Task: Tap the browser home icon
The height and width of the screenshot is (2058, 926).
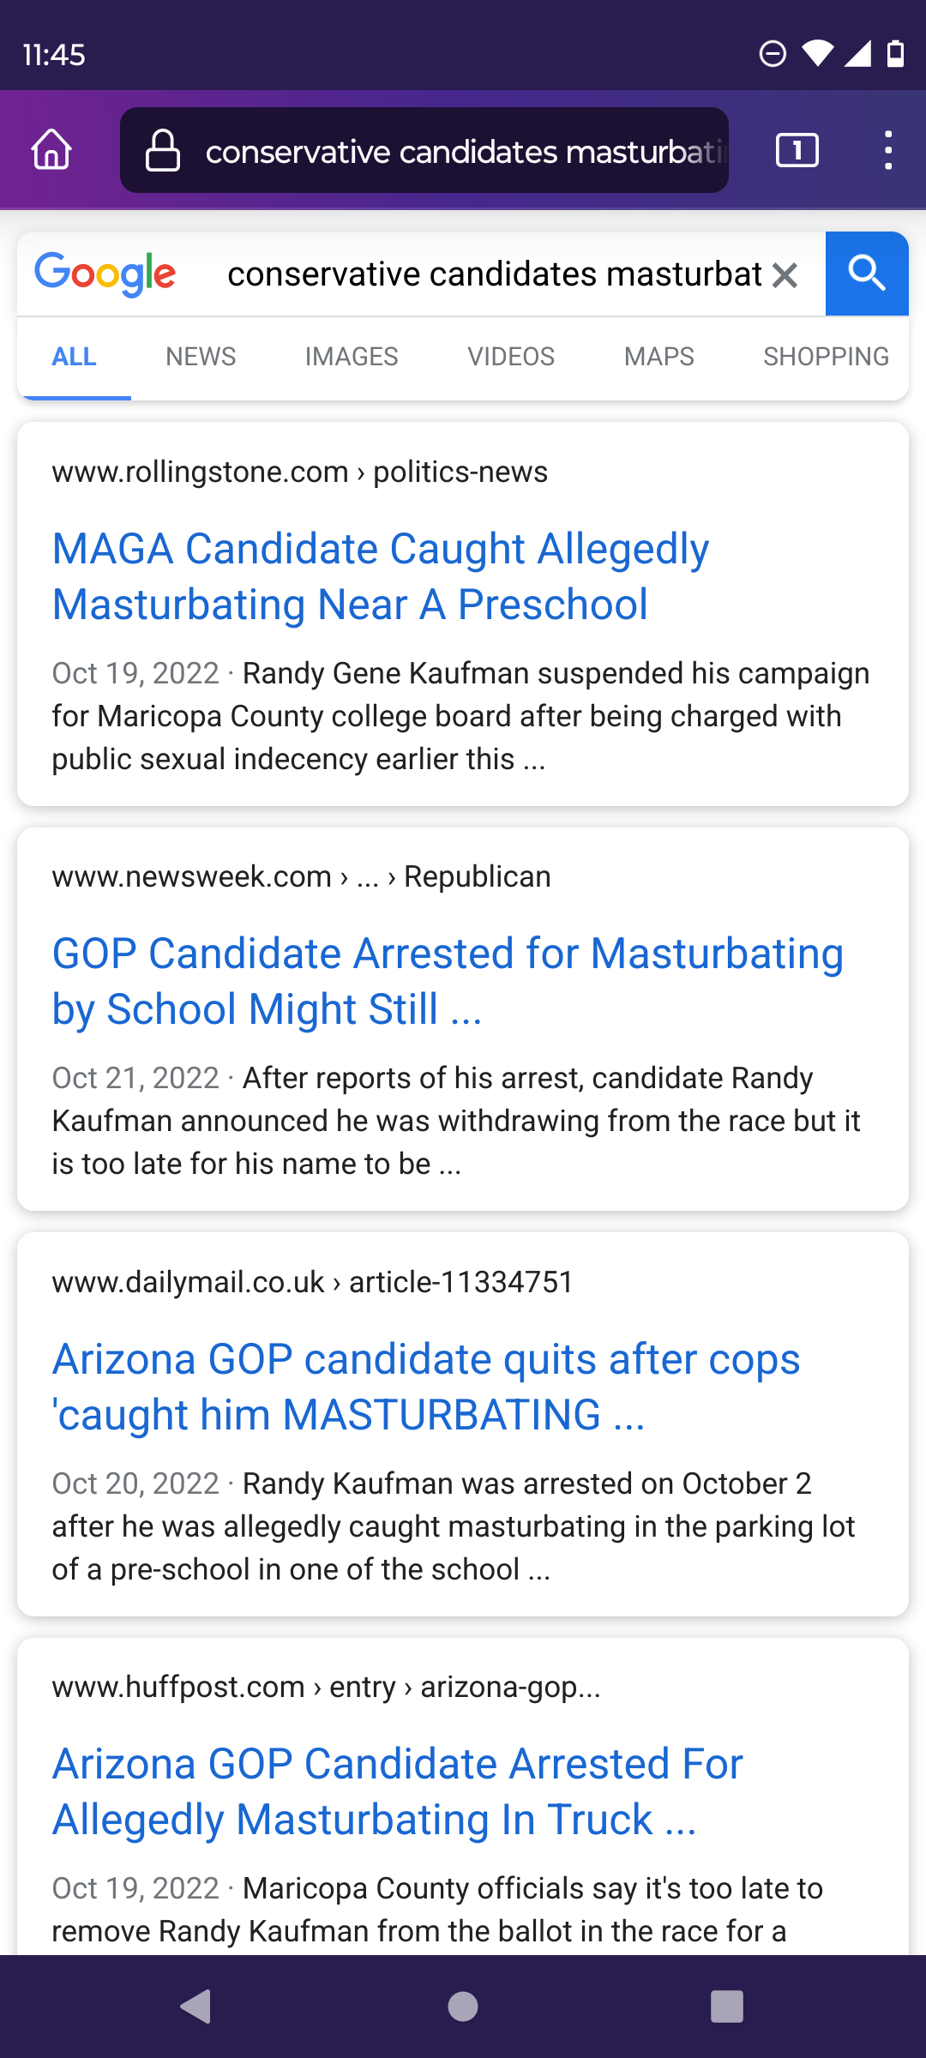Action: coord(51,150)
